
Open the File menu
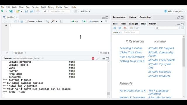[3, 7]
